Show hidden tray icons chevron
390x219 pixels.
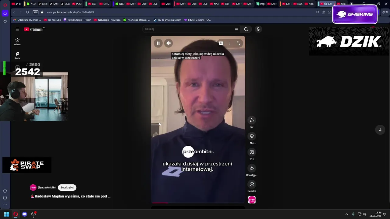[346, 214]
